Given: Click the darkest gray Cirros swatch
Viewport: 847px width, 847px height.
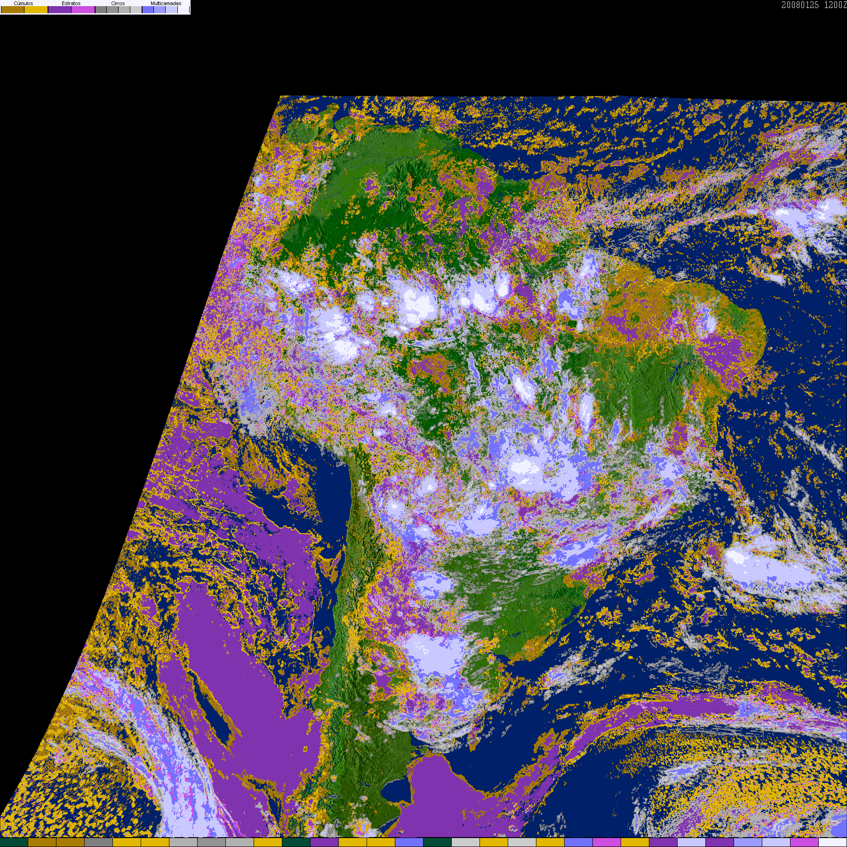Looking at the screenshot, I should pyautogui.click(x=101, y=10).
